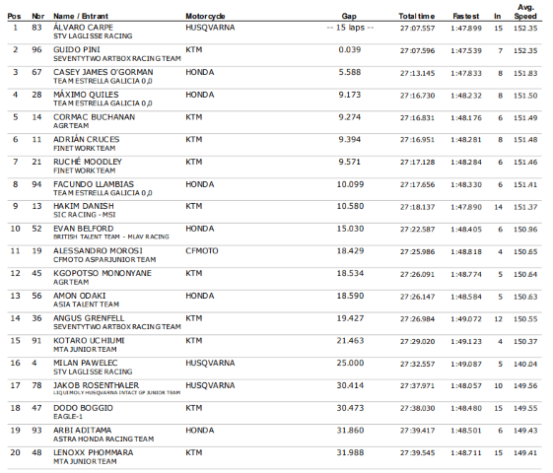Click total time 27:13.145
The width and height of the screenshot is (553, 473).
tap(417, 73)
